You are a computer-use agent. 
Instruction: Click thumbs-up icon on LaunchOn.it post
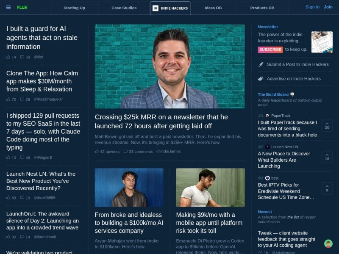point(8,237)
